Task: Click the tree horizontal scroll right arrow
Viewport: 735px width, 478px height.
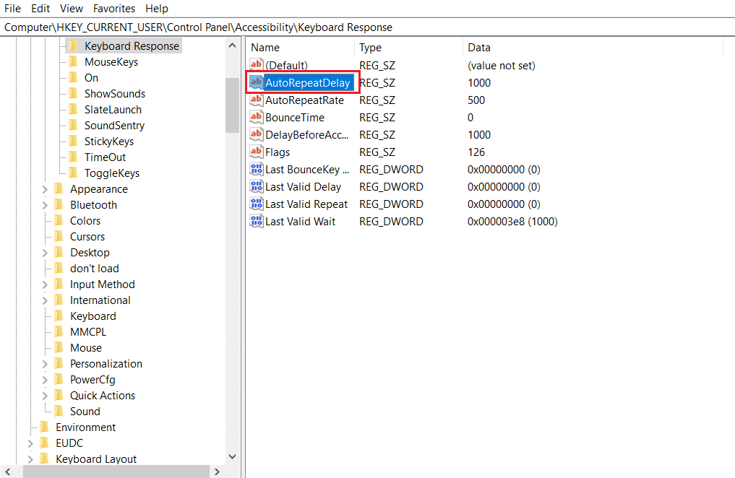Action: 217,472
